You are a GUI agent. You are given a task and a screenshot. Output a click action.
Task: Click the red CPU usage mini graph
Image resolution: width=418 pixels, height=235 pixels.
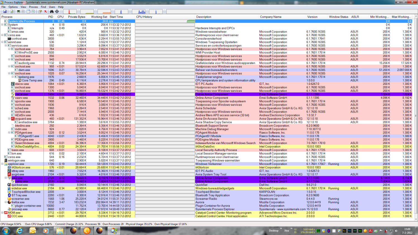click(70, 11)
